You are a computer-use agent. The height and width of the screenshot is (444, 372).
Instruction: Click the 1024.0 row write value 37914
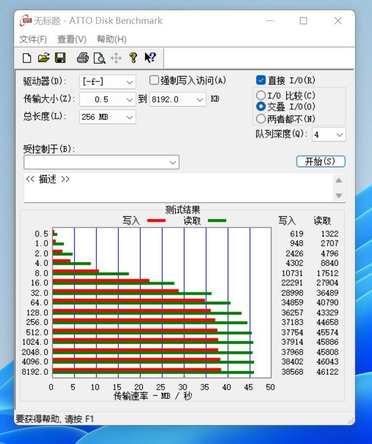click(x=293, y=342)
